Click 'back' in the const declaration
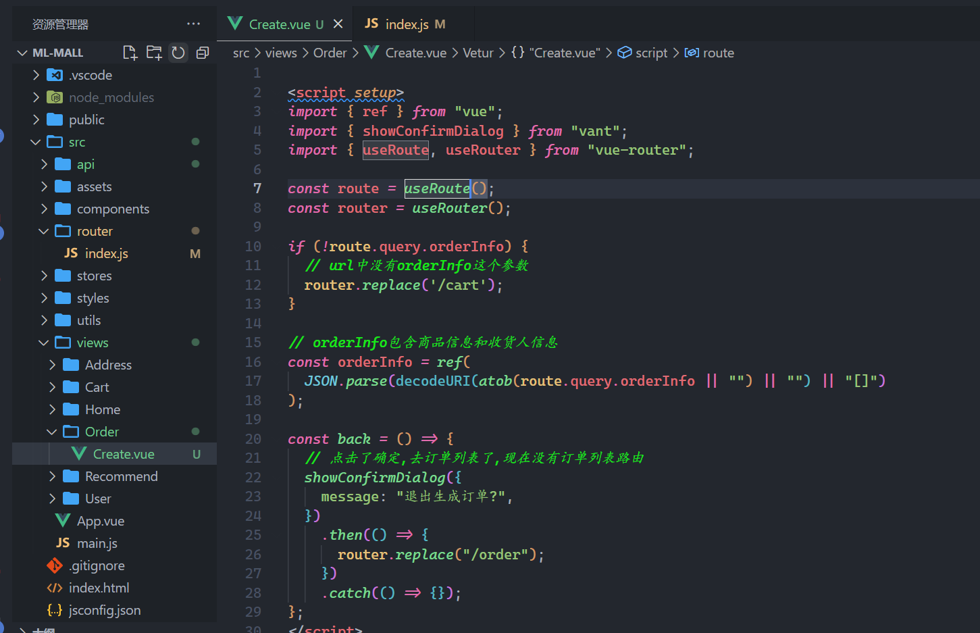 point(354,439)
